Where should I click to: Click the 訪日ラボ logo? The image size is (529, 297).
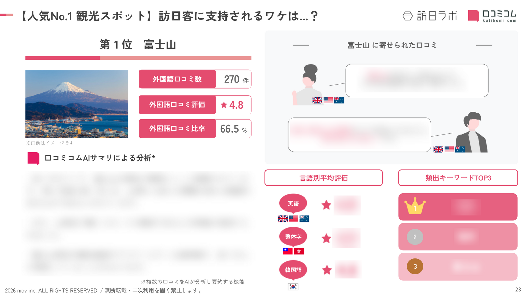point(430,16)
